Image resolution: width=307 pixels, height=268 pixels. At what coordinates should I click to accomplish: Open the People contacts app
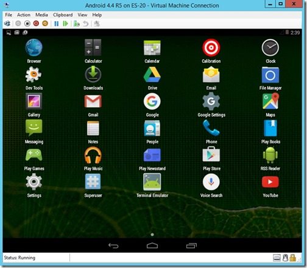pyautogui.click(x=152, y=128)
